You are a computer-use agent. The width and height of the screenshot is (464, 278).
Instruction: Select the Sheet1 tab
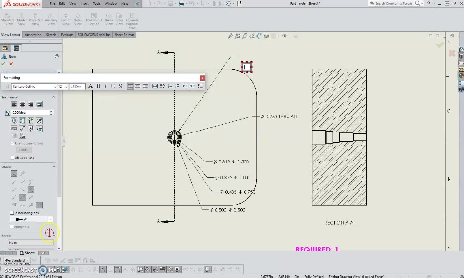[28, 253]
